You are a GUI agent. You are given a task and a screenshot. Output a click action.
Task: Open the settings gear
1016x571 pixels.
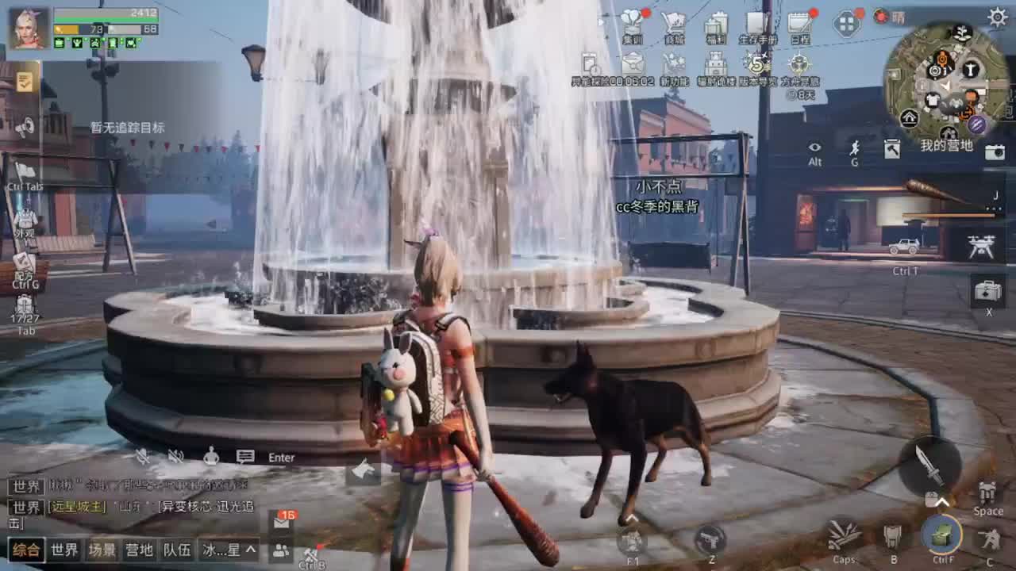998,17
